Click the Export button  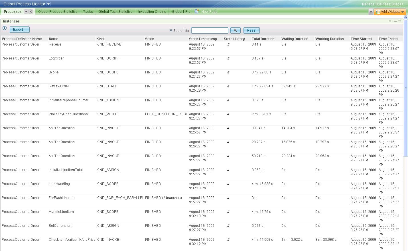20,30
